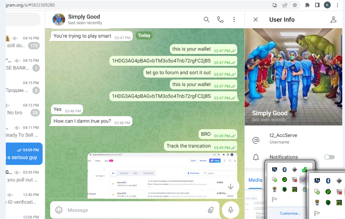Viewport: 345px width, 219px height.
Task: Click the @ icon next to username
Action: click(256, 140)
